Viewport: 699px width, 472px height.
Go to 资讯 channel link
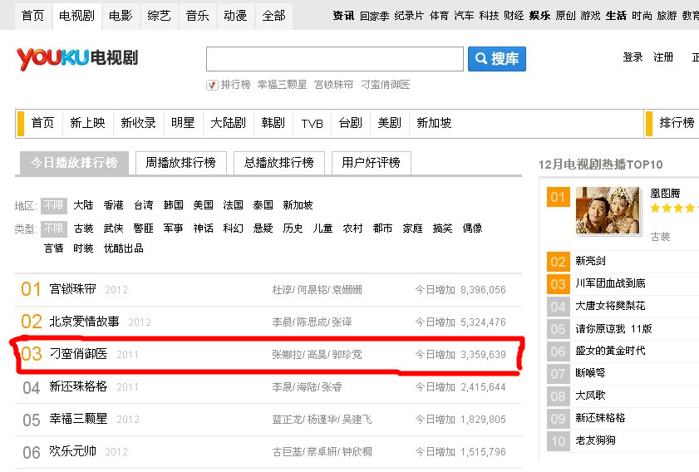pyautogui.click(x=343, y=16)
